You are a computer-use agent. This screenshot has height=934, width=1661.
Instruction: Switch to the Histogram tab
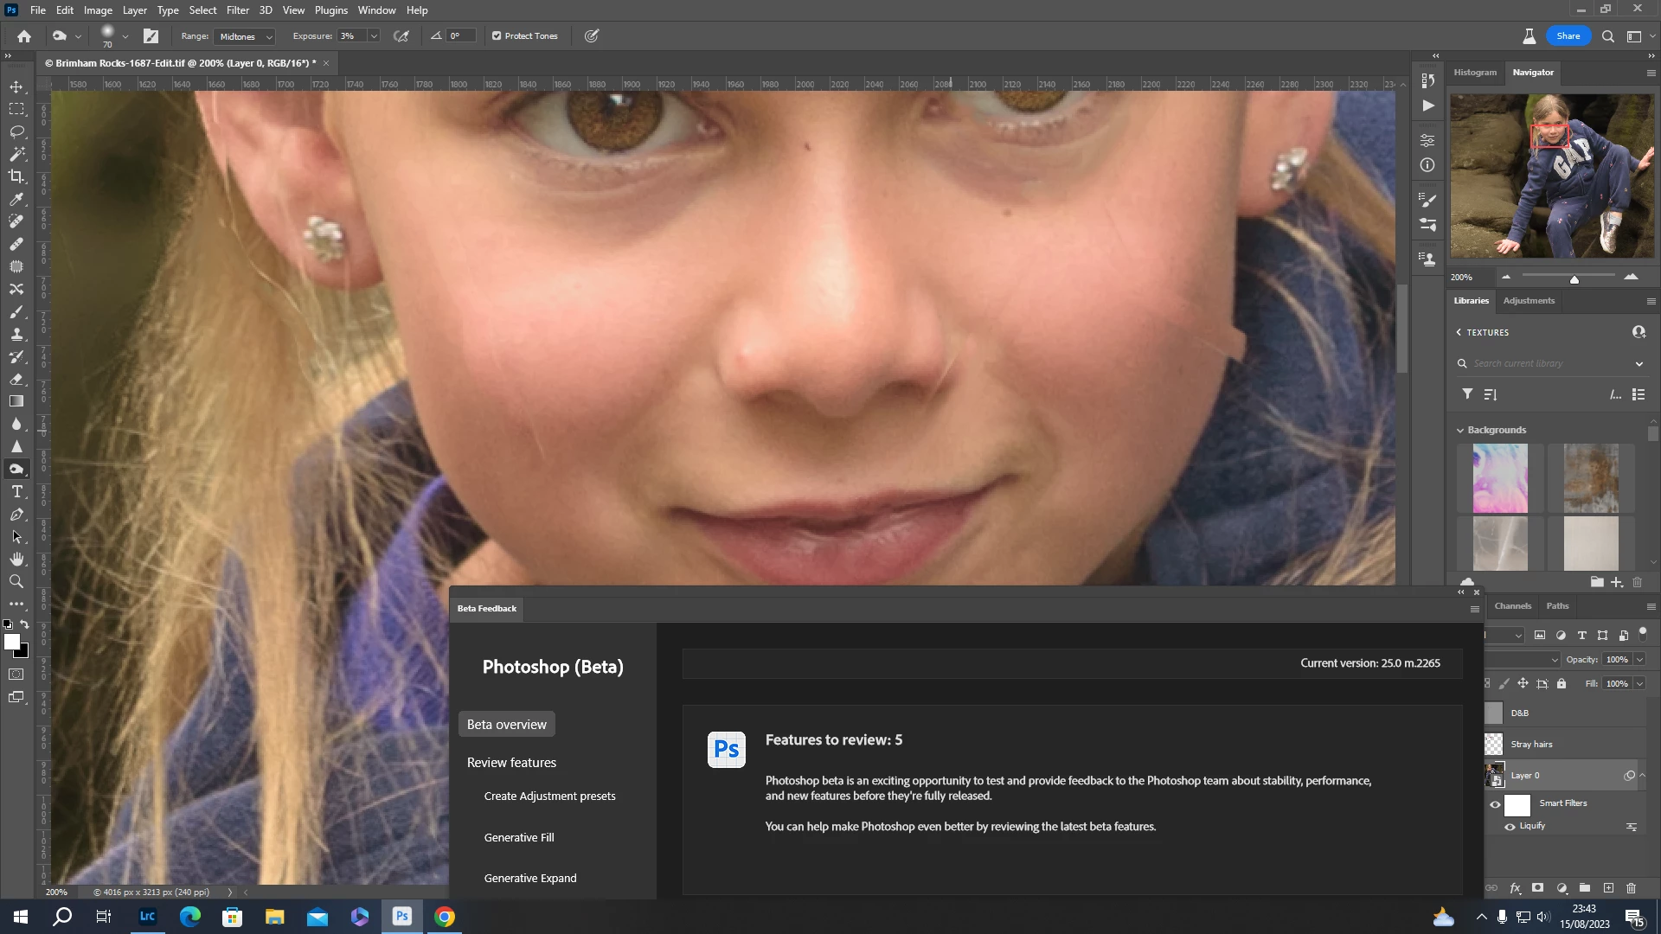pos(1474,73)
